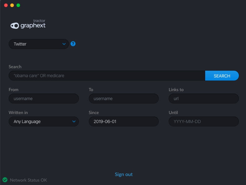246x185 pixels.
Task: Click the blue SEARCH button
Action: pos(222,76)
